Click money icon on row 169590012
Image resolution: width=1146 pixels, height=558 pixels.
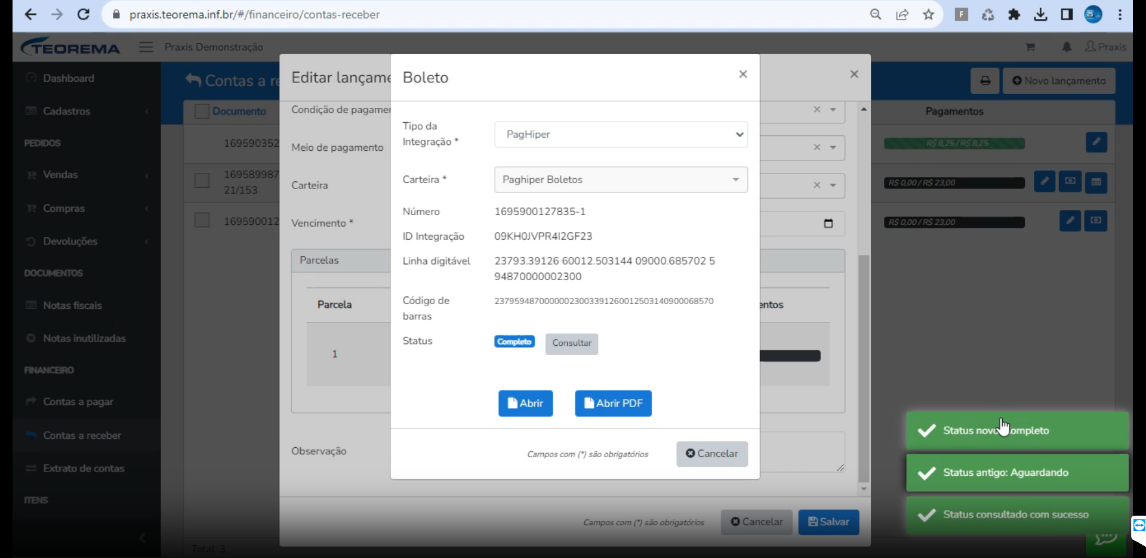click(1096, 221)
